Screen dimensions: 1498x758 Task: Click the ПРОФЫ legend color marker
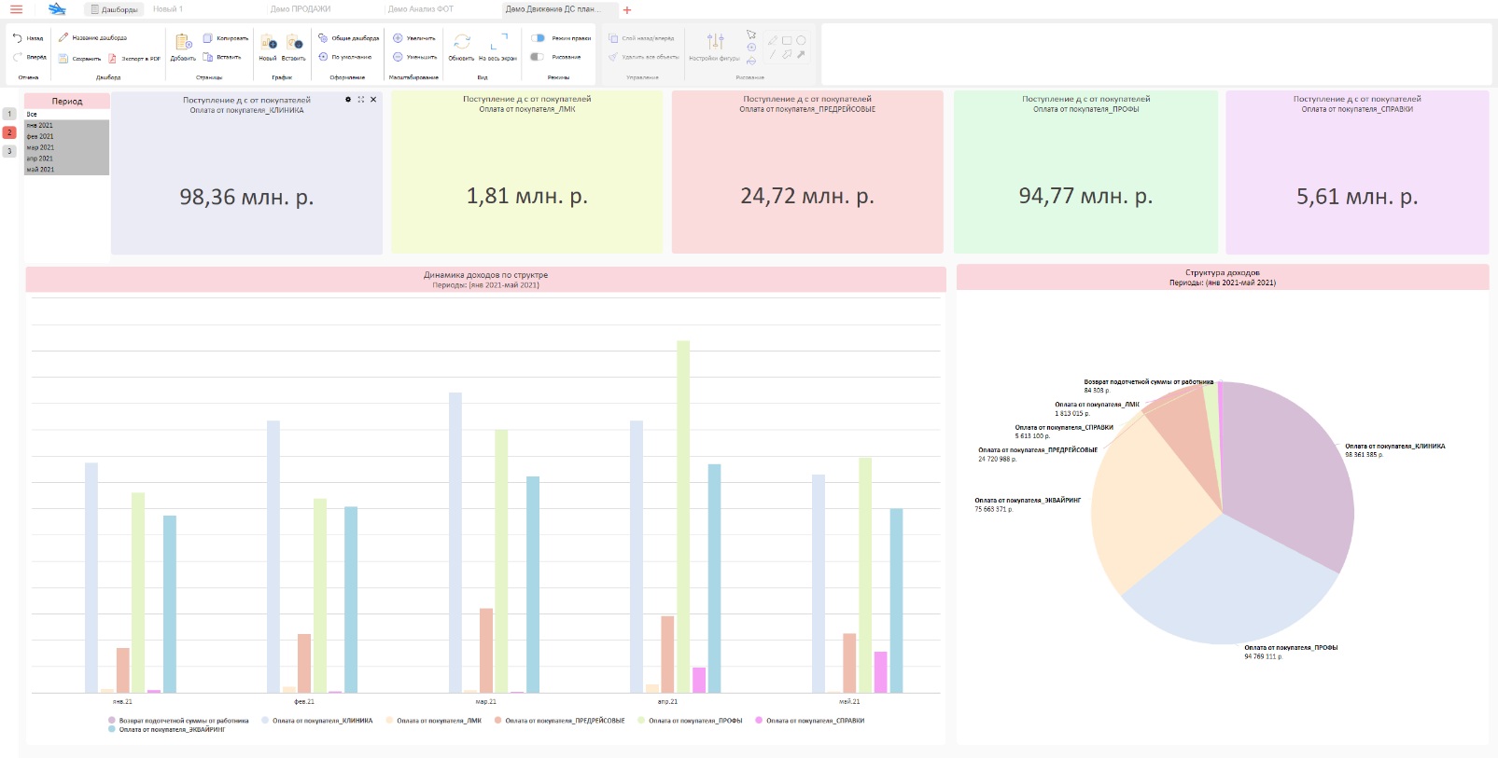pyautogui.click(x=641, y=720)
